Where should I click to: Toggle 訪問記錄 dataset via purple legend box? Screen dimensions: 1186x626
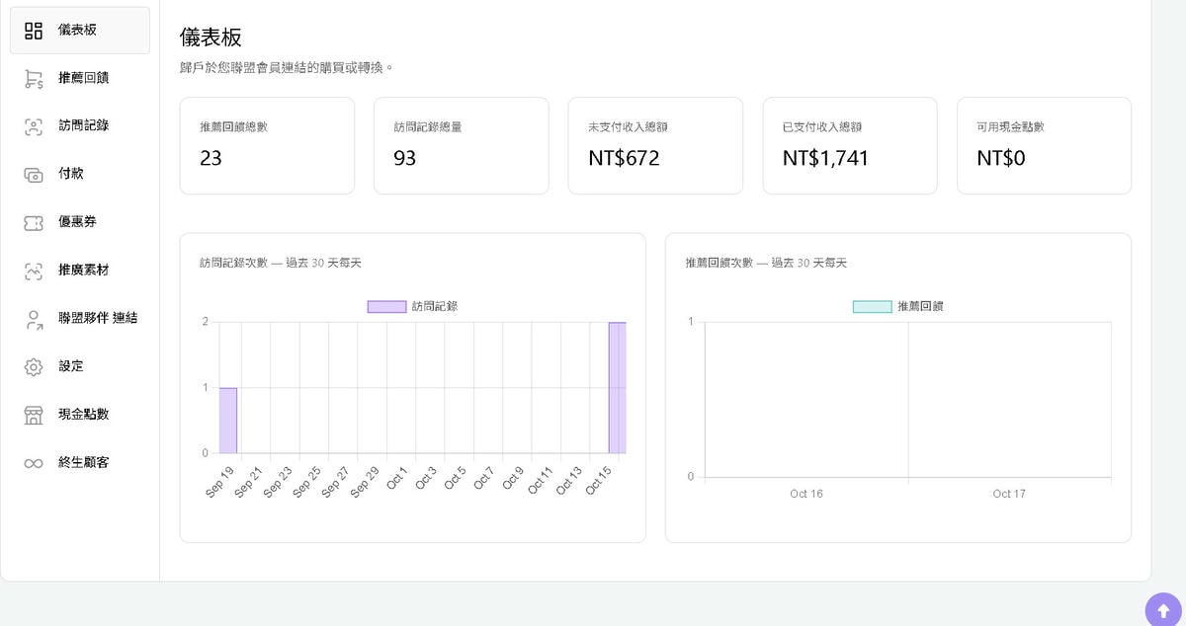click(386, 307)
